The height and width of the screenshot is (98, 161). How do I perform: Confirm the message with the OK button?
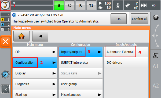coord(119,19)
